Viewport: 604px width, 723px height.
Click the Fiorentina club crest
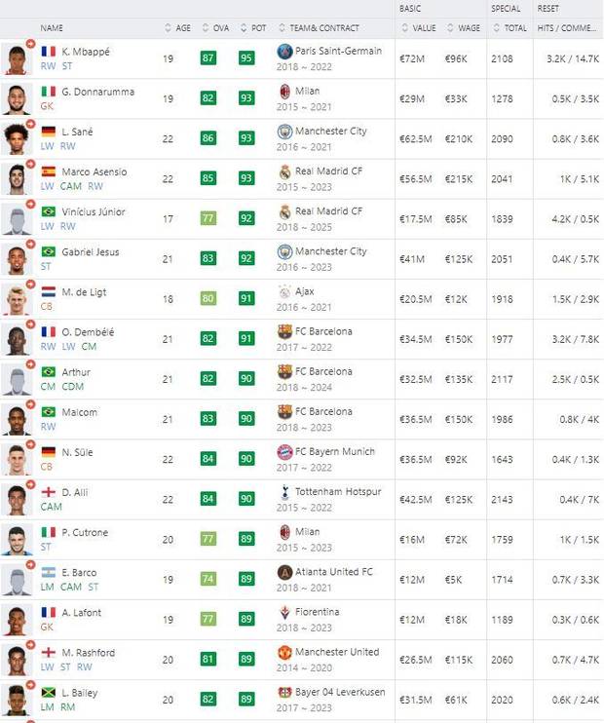[x=284, y=612]
